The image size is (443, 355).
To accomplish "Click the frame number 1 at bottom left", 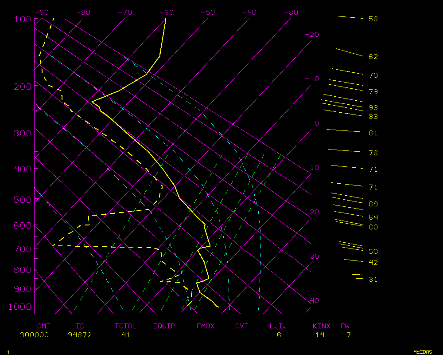I will point(8,352).
